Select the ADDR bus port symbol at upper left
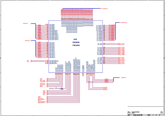The width and height of the screenshot is (165, 116). (x=31, y=23)
